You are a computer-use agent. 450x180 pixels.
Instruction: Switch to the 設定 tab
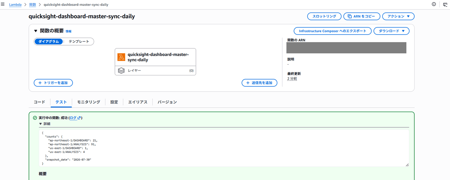(x=114, y=102)
